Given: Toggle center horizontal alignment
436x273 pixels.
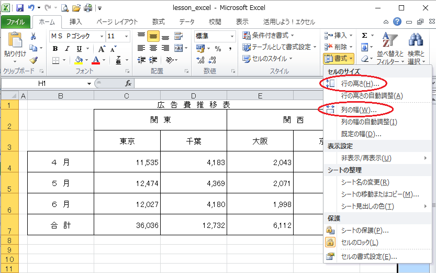Looking at the screenshot, I should (153, 48).
